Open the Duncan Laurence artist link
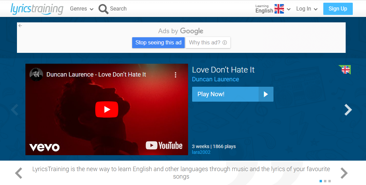Screen dimensions: 366x185 (216, 79)
